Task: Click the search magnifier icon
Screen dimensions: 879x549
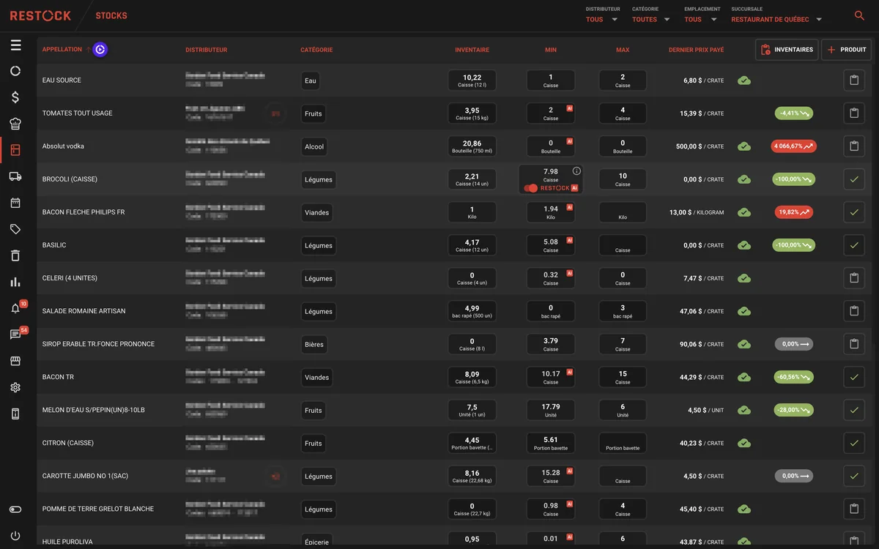Action: pyautogui.click(x=859, y=15)
